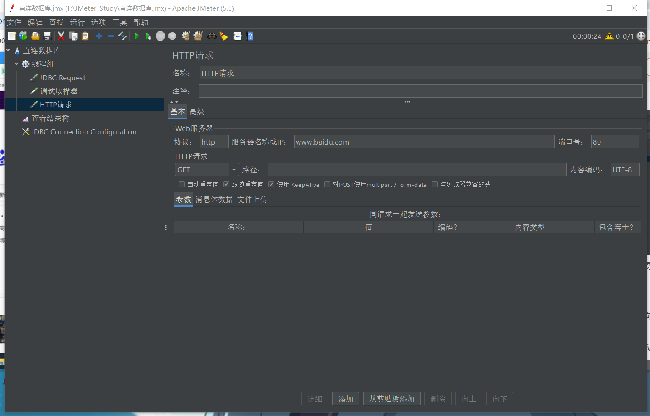Viewport: 650px width, 416px height.
Task: Open log viewer via warning triangle icon
Action: [609, 36]
